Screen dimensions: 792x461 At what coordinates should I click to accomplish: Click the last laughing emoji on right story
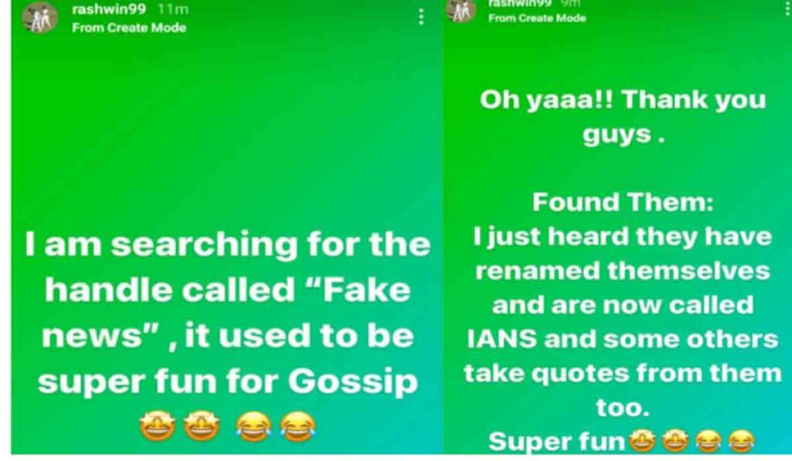742,442
